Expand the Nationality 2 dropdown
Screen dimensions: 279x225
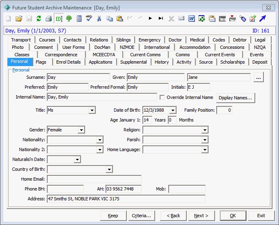(x=100, y=150)
